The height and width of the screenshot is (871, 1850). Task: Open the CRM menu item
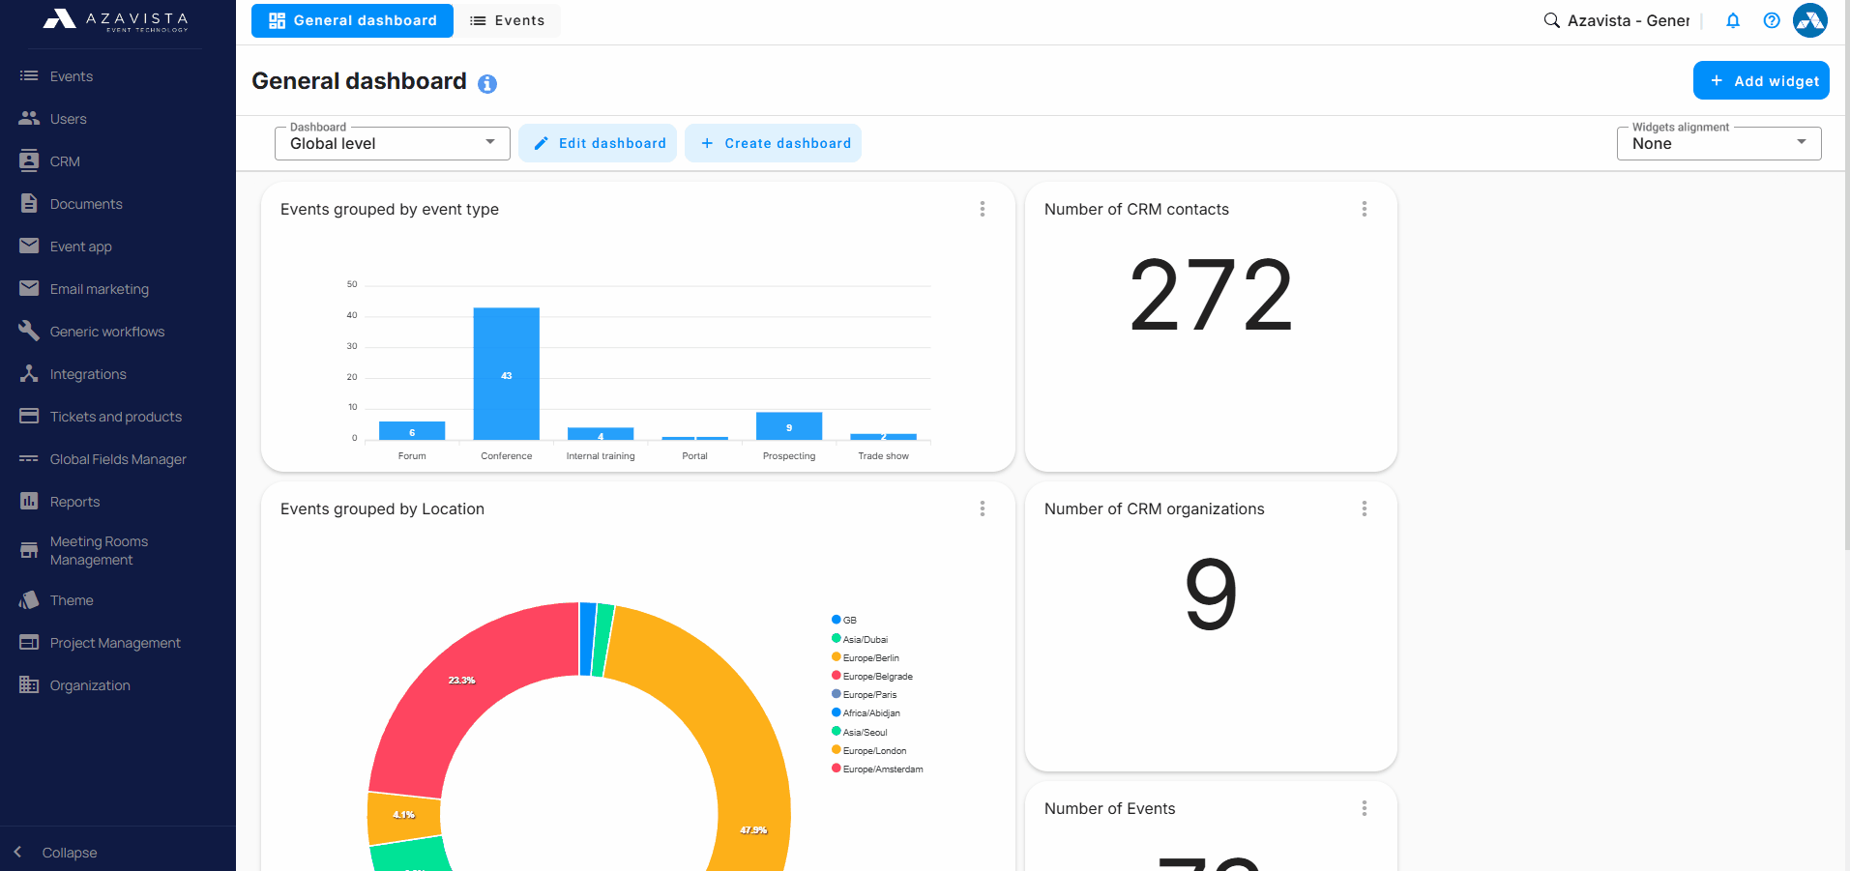pos(65,161)
